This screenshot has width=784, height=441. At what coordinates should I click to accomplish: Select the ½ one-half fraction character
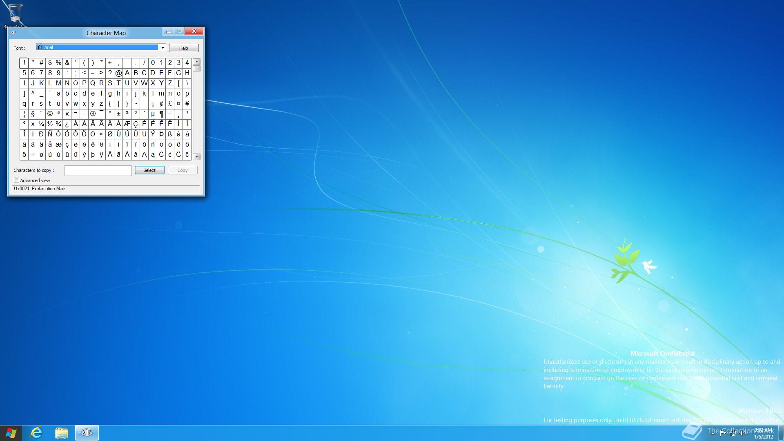tap(50, 124)
